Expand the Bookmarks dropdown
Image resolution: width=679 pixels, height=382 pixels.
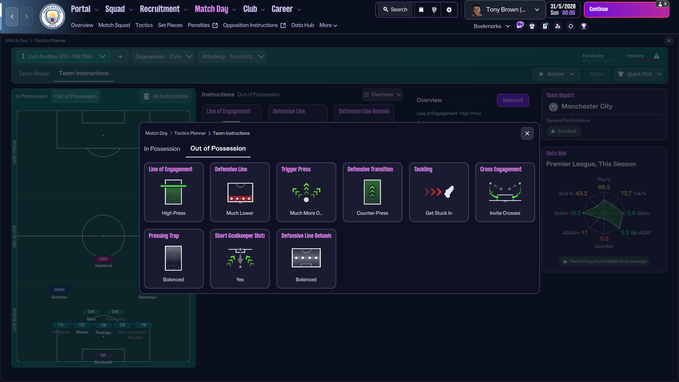[x=492, y=26]
